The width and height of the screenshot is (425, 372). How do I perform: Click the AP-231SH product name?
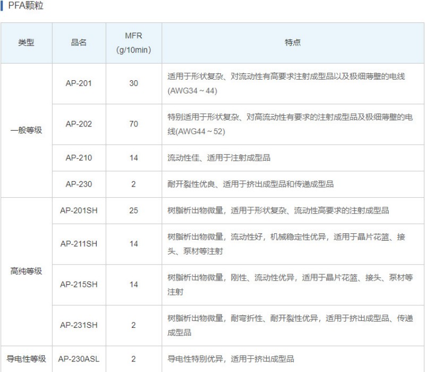[x=79, y=325]
